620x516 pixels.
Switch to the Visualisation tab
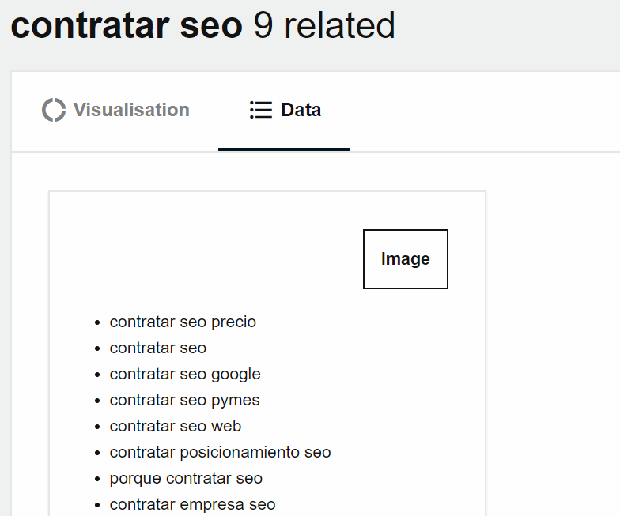click(130, 110)
